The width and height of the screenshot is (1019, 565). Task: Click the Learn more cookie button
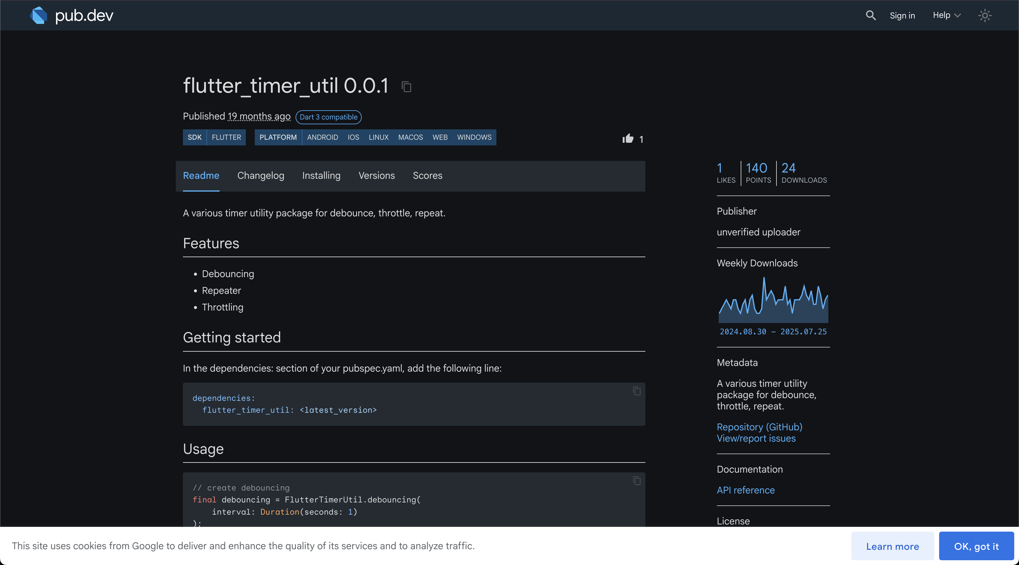tap(892, 546)
